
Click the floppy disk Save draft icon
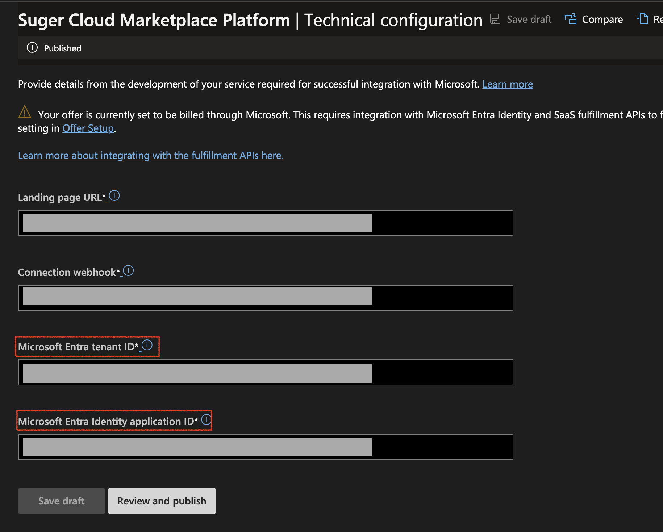pos(495,19)
